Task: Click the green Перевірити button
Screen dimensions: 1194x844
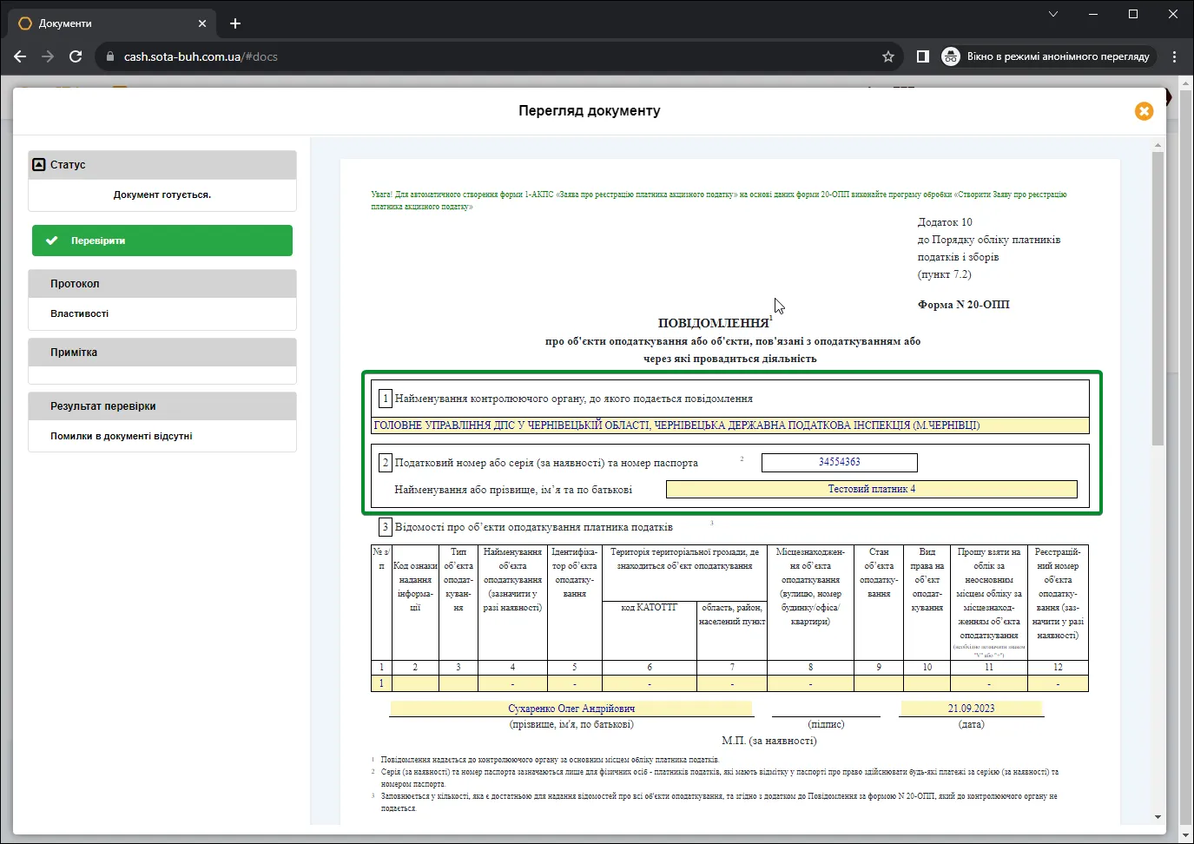Action: click(x=162, y=241)
